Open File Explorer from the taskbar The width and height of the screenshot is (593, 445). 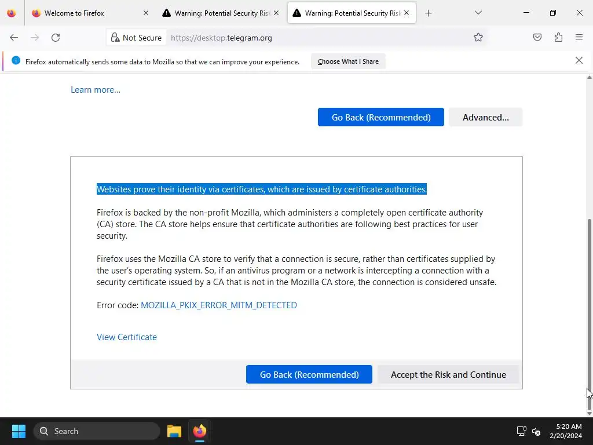[x=174, y=431]
